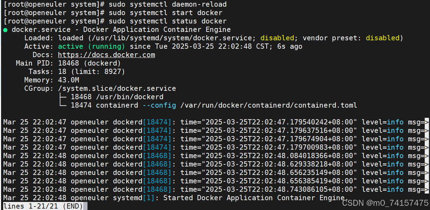
Task: Select the log timestamp 2025-03-25T22:02:47.179540242+08:00
Action: pyautogui.click(x=279, y=122)
